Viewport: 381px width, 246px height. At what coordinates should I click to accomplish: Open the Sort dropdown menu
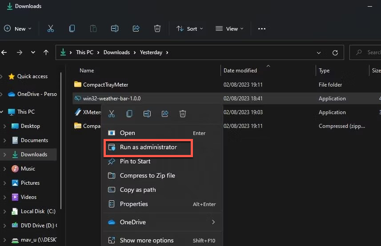coord(190,28)
